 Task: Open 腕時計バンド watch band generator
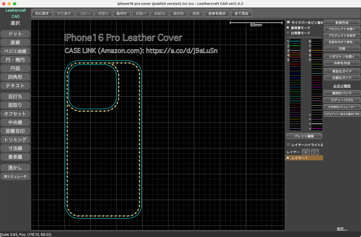pyautogui.click(x=342, y=93)
